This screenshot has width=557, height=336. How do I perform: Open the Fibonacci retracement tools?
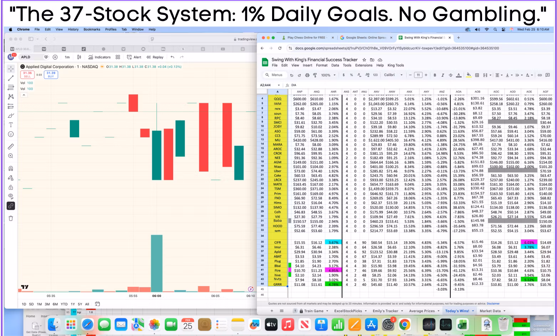[11, 87]
